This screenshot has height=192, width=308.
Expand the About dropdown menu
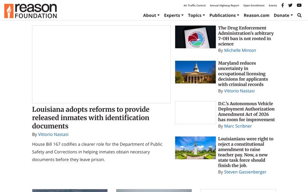point(151,15)
